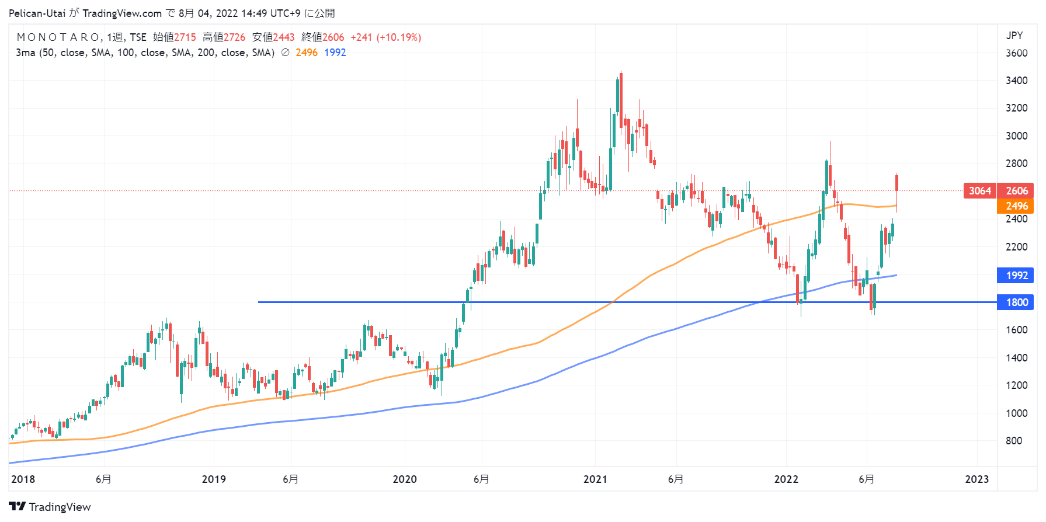The width and height of the screenshot is (1046, 522).
Task: Click the orange 2496 value in the legend
Action: pyautogui.click(x=307, y=53)
